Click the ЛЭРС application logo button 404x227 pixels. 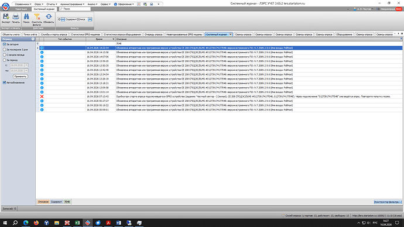(5, 6)
